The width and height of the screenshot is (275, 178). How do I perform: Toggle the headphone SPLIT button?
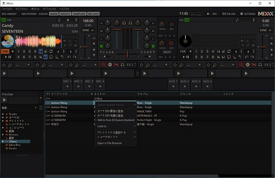[167, 52]
